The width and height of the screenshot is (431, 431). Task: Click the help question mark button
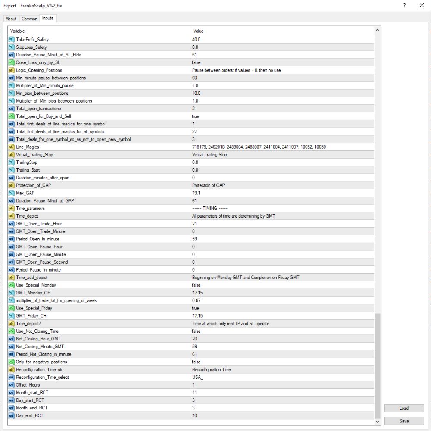(404, 6)
